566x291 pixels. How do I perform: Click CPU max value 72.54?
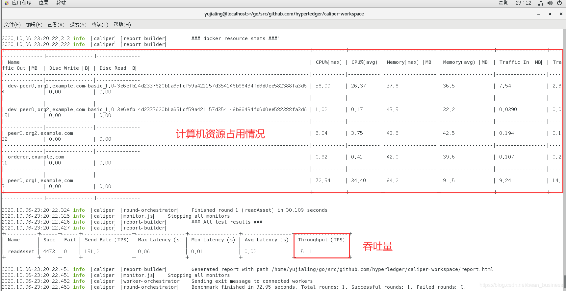pos(323,181)
